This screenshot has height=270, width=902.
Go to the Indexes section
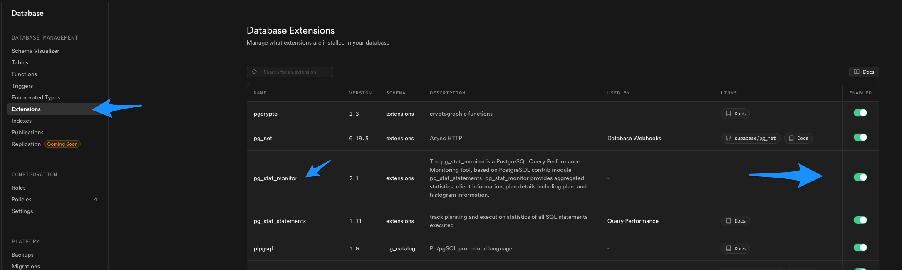coord(22,121)
